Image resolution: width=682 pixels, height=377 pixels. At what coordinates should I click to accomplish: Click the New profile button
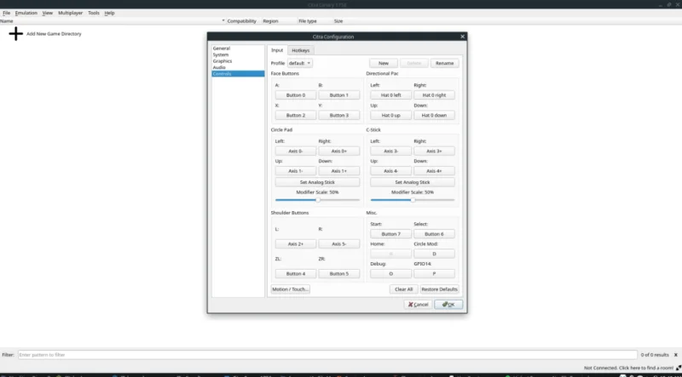[x=384, y=64]
